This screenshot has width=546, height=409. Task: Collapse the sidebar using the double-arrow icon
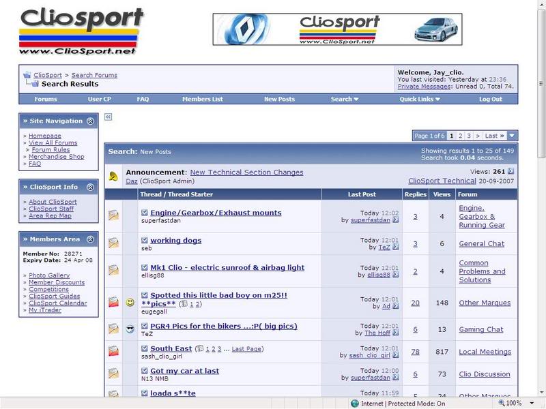[108, 117]
